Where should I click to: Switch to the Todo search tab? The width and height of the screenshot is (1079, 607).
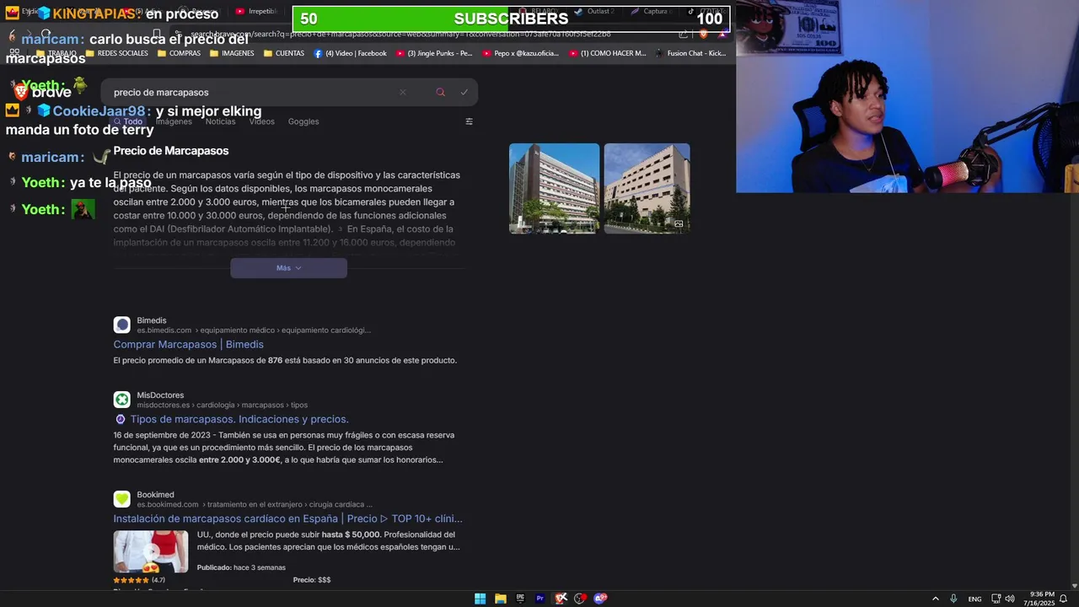click(128, 121)
